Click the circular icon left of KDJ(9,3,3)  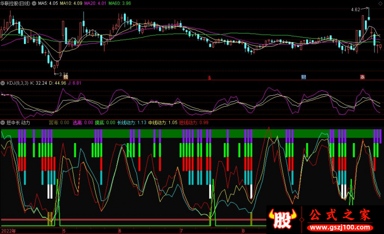(3, 83)
